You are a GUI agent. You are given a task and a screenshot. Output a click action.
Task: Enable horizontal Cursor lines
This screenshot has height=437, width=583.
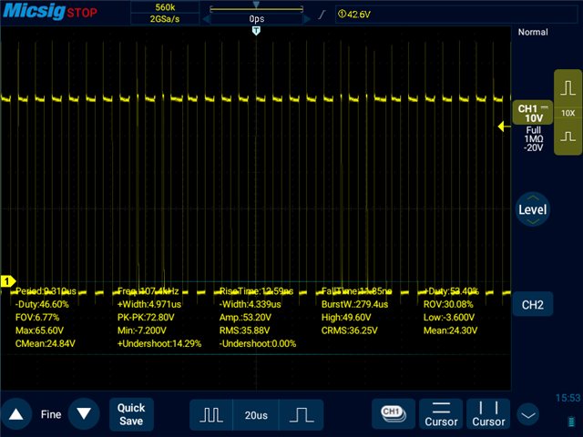tap(441, 414)
